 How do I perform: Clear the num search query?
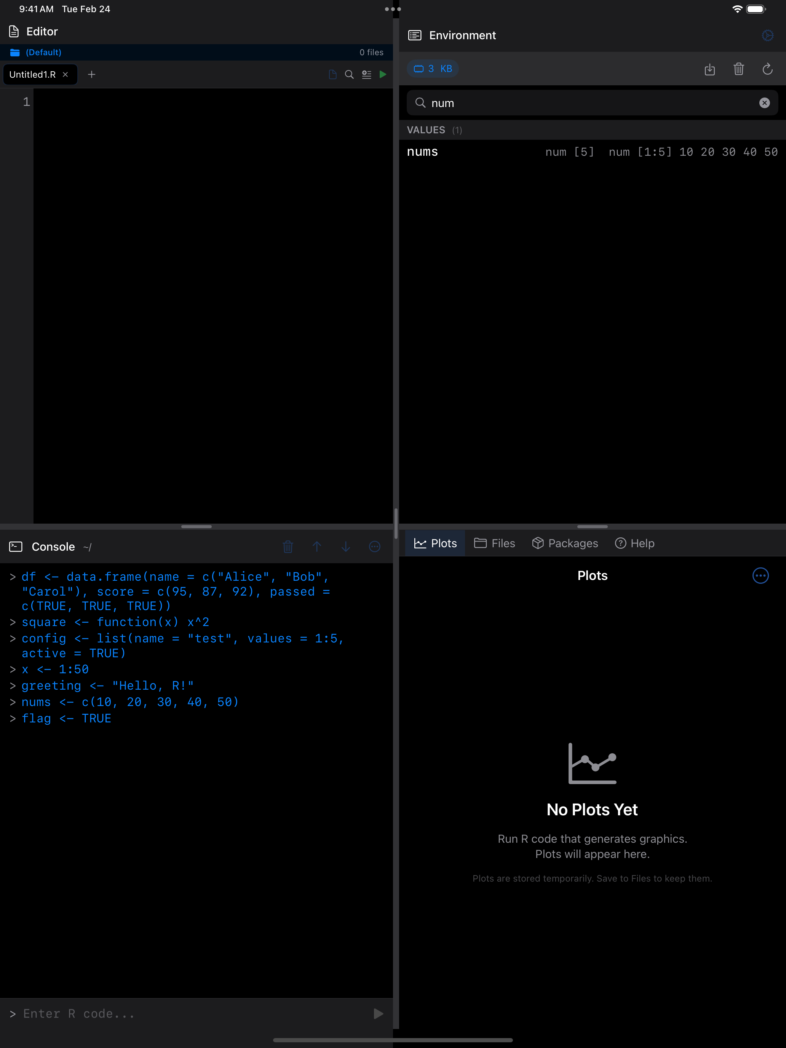[764, 103]
